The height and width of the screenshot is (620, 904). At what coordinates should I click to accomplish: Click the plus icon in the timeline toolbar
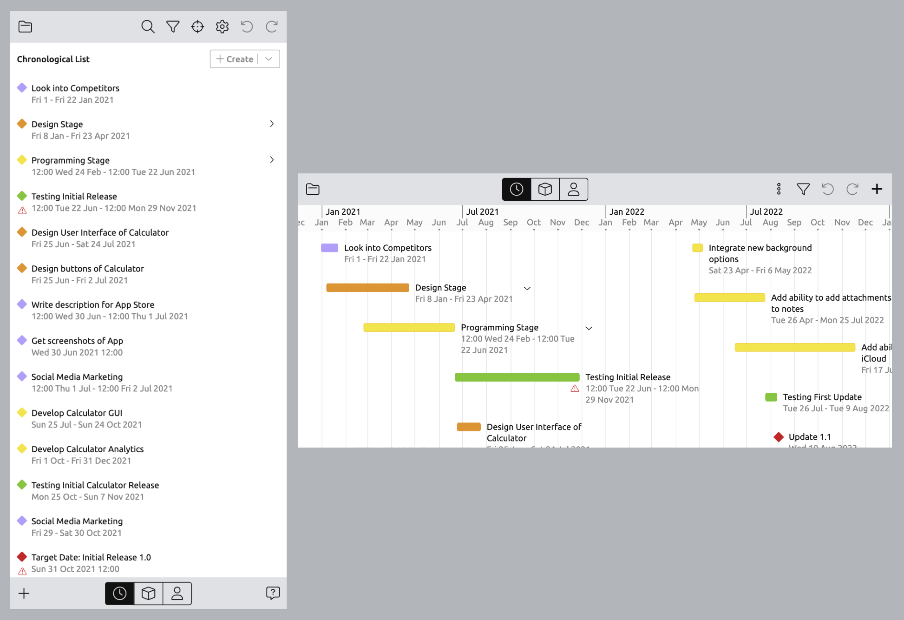(877, 189)
